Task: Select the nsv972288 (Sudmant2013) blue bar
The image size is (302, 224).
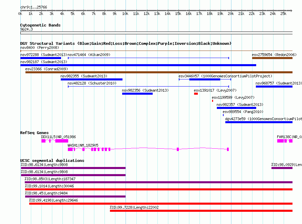Action: (x=41, y=58)
